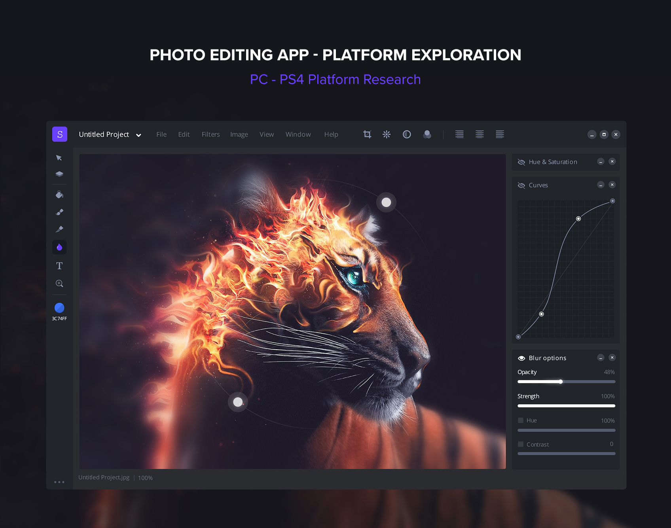Select the brush tool
Screen dimensions: 671x528
59,212
